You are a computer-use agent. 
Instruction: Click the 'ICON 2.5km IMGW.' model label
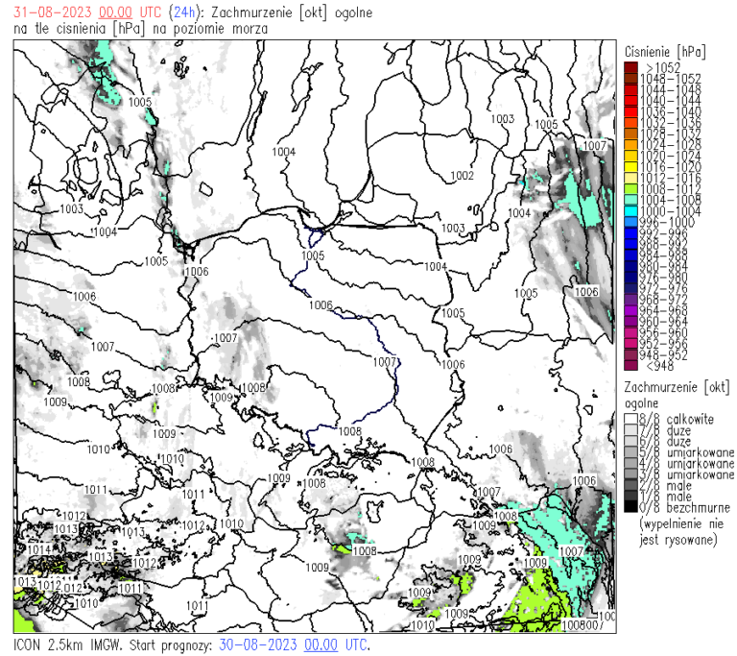(x=69, y=644)
